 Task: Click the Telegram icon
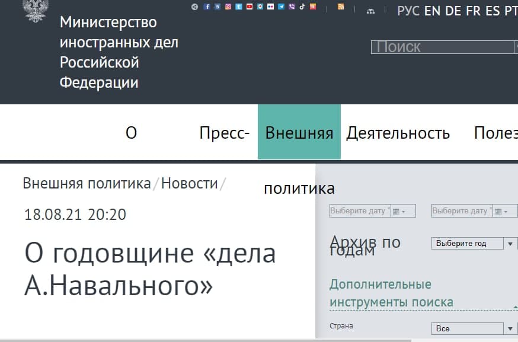281,7
